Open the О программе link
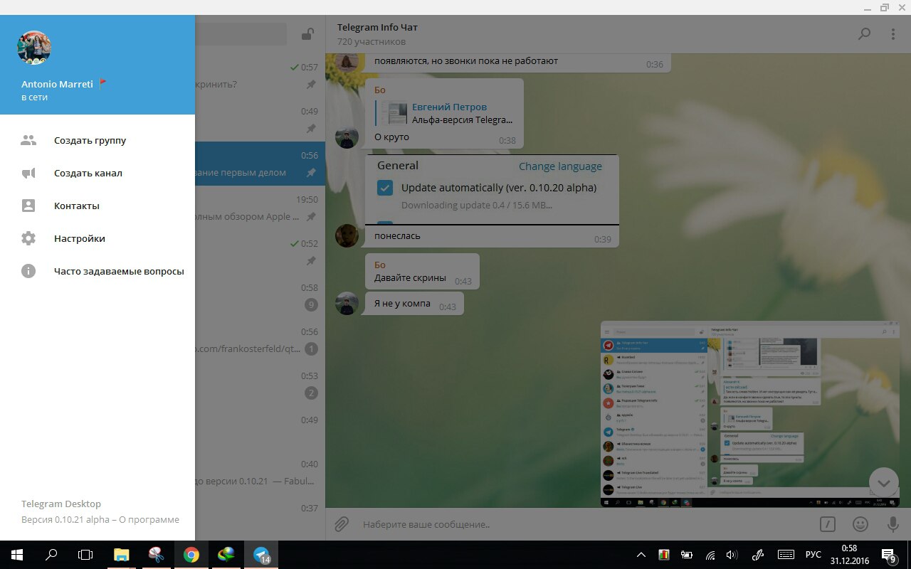Image resolution: width=911 pixels, height=569 pixels. 149,519
